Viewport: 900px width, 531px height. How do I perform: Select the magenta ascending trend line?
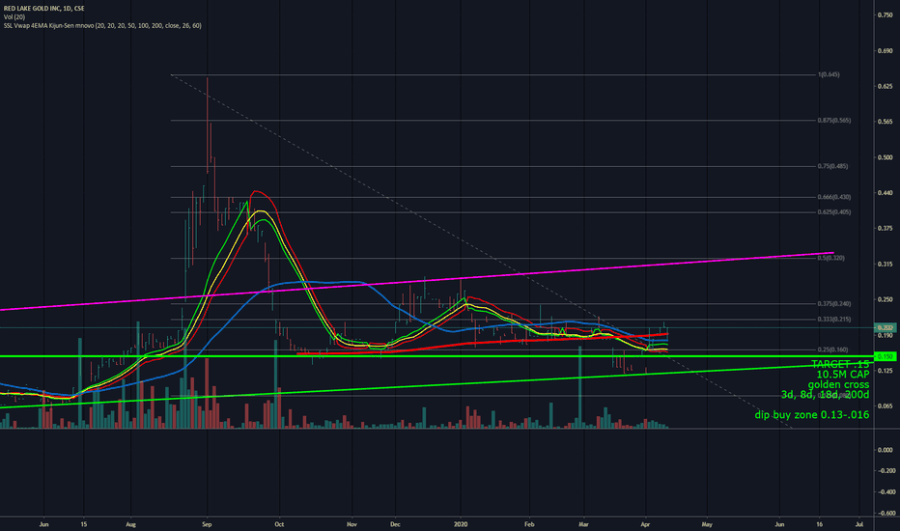click(x=417, y=281)
